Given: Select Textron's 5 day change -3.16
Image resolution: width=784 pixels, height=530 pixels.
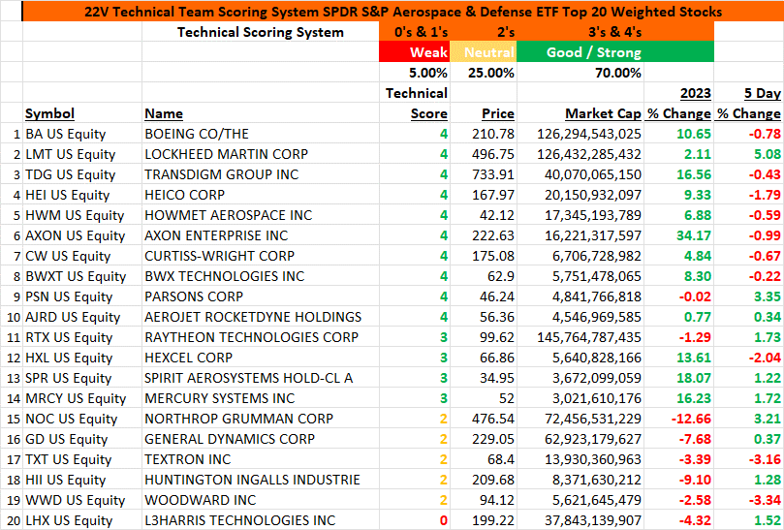Looking at the screenshot, I should pos(749,459).
